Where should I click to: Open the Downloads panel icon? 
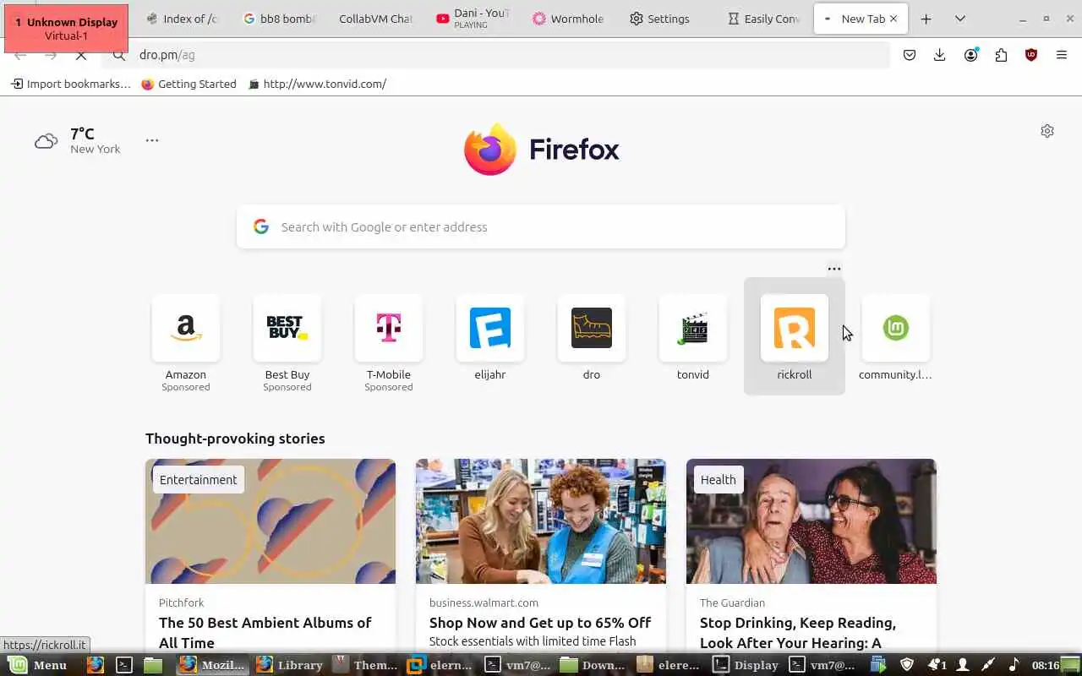coord(939,55)
